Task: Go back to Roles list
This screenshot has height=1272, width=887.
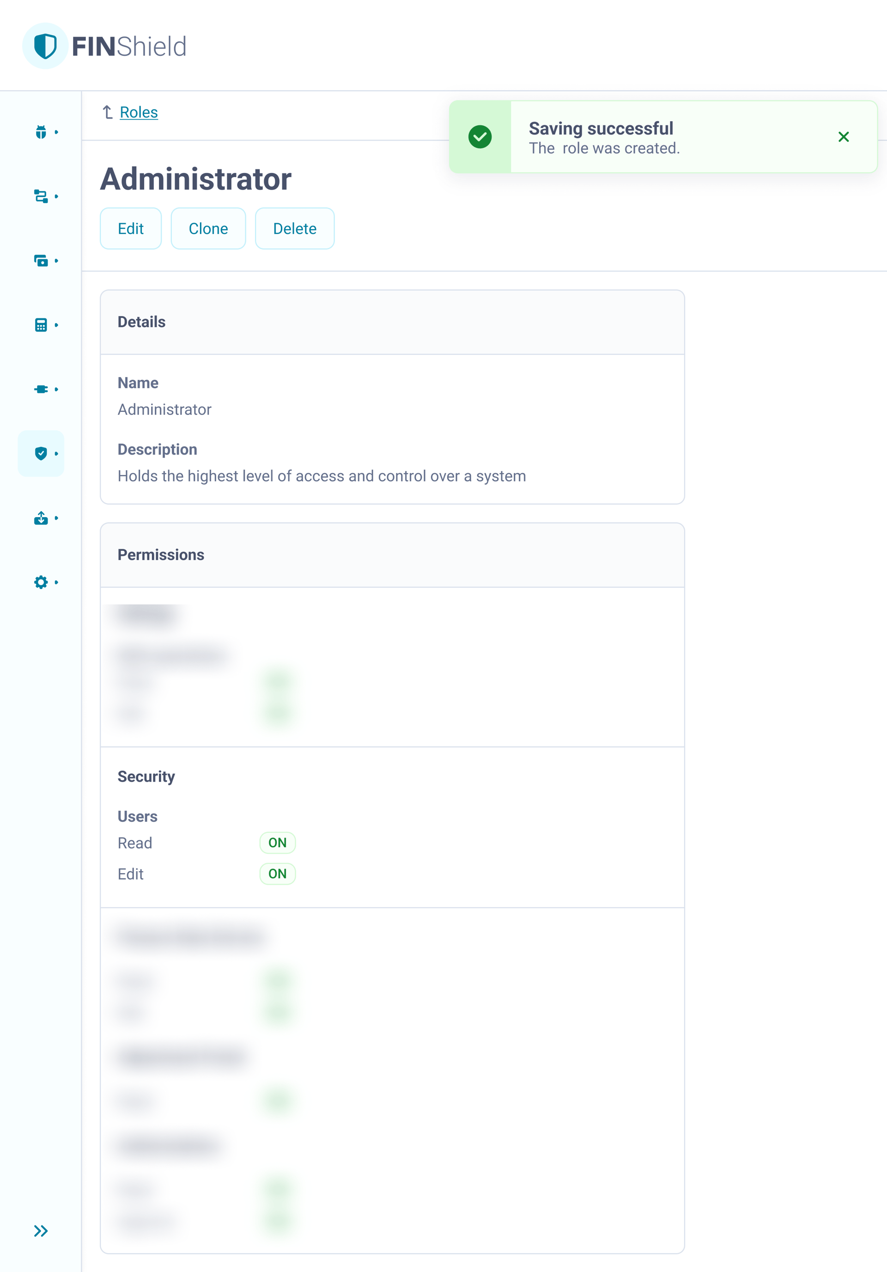Action: [139, 112]
